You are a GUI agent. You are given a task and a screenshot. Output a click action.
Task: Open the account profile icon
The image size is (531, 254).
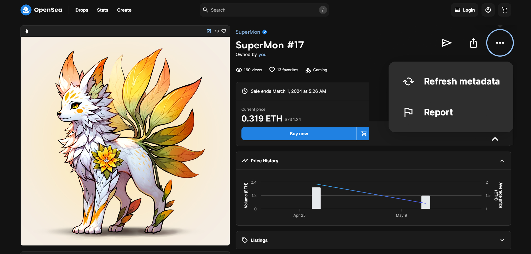pos(488,10)
